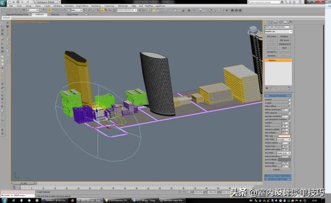This screenshot has width=331, height=203.
Task: Open the 3ds Max application menu button
Action: click(3, 2)
